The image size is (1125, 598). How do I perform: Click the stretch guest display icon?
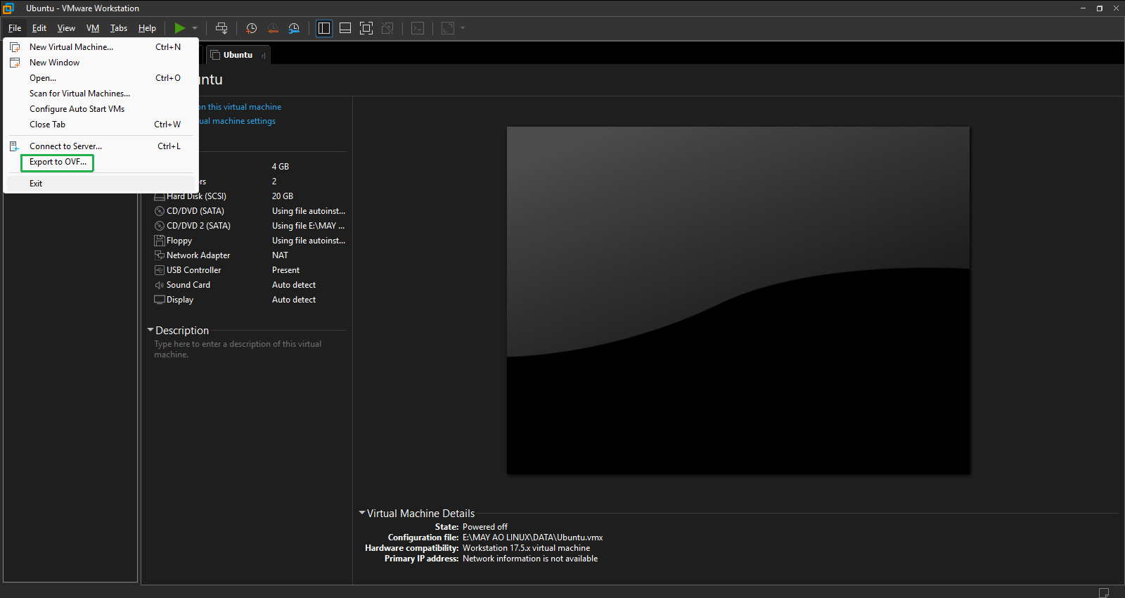pos(448,28)
